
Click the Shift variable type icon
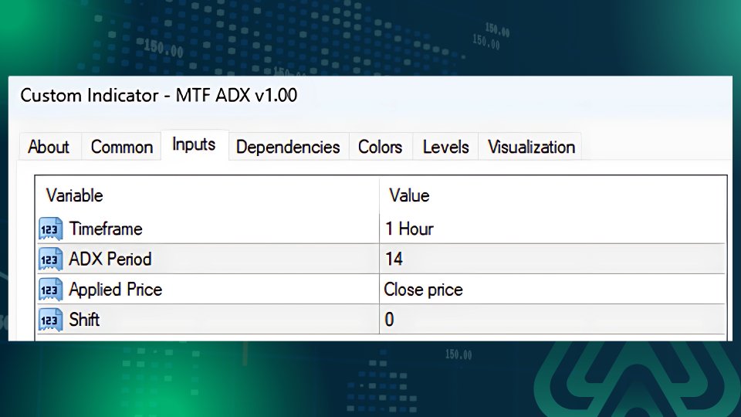(50, 319)
